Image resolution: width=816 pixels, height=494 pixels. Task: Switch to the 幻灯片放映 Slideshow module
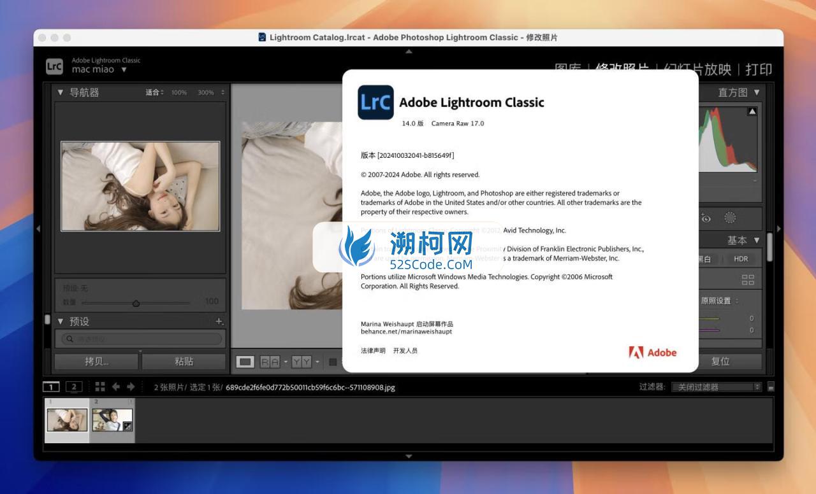(x=697, y=69)
